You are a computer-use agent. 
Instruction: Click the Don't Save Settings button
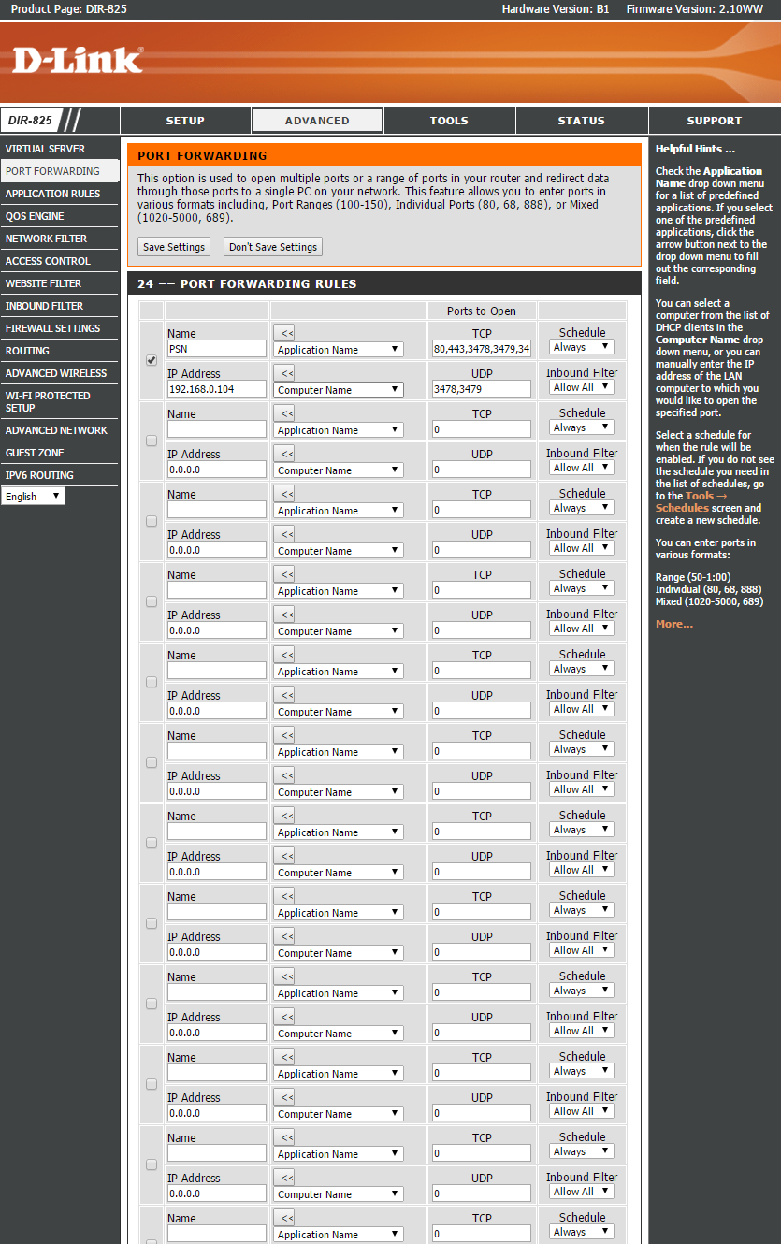(273, 247)
